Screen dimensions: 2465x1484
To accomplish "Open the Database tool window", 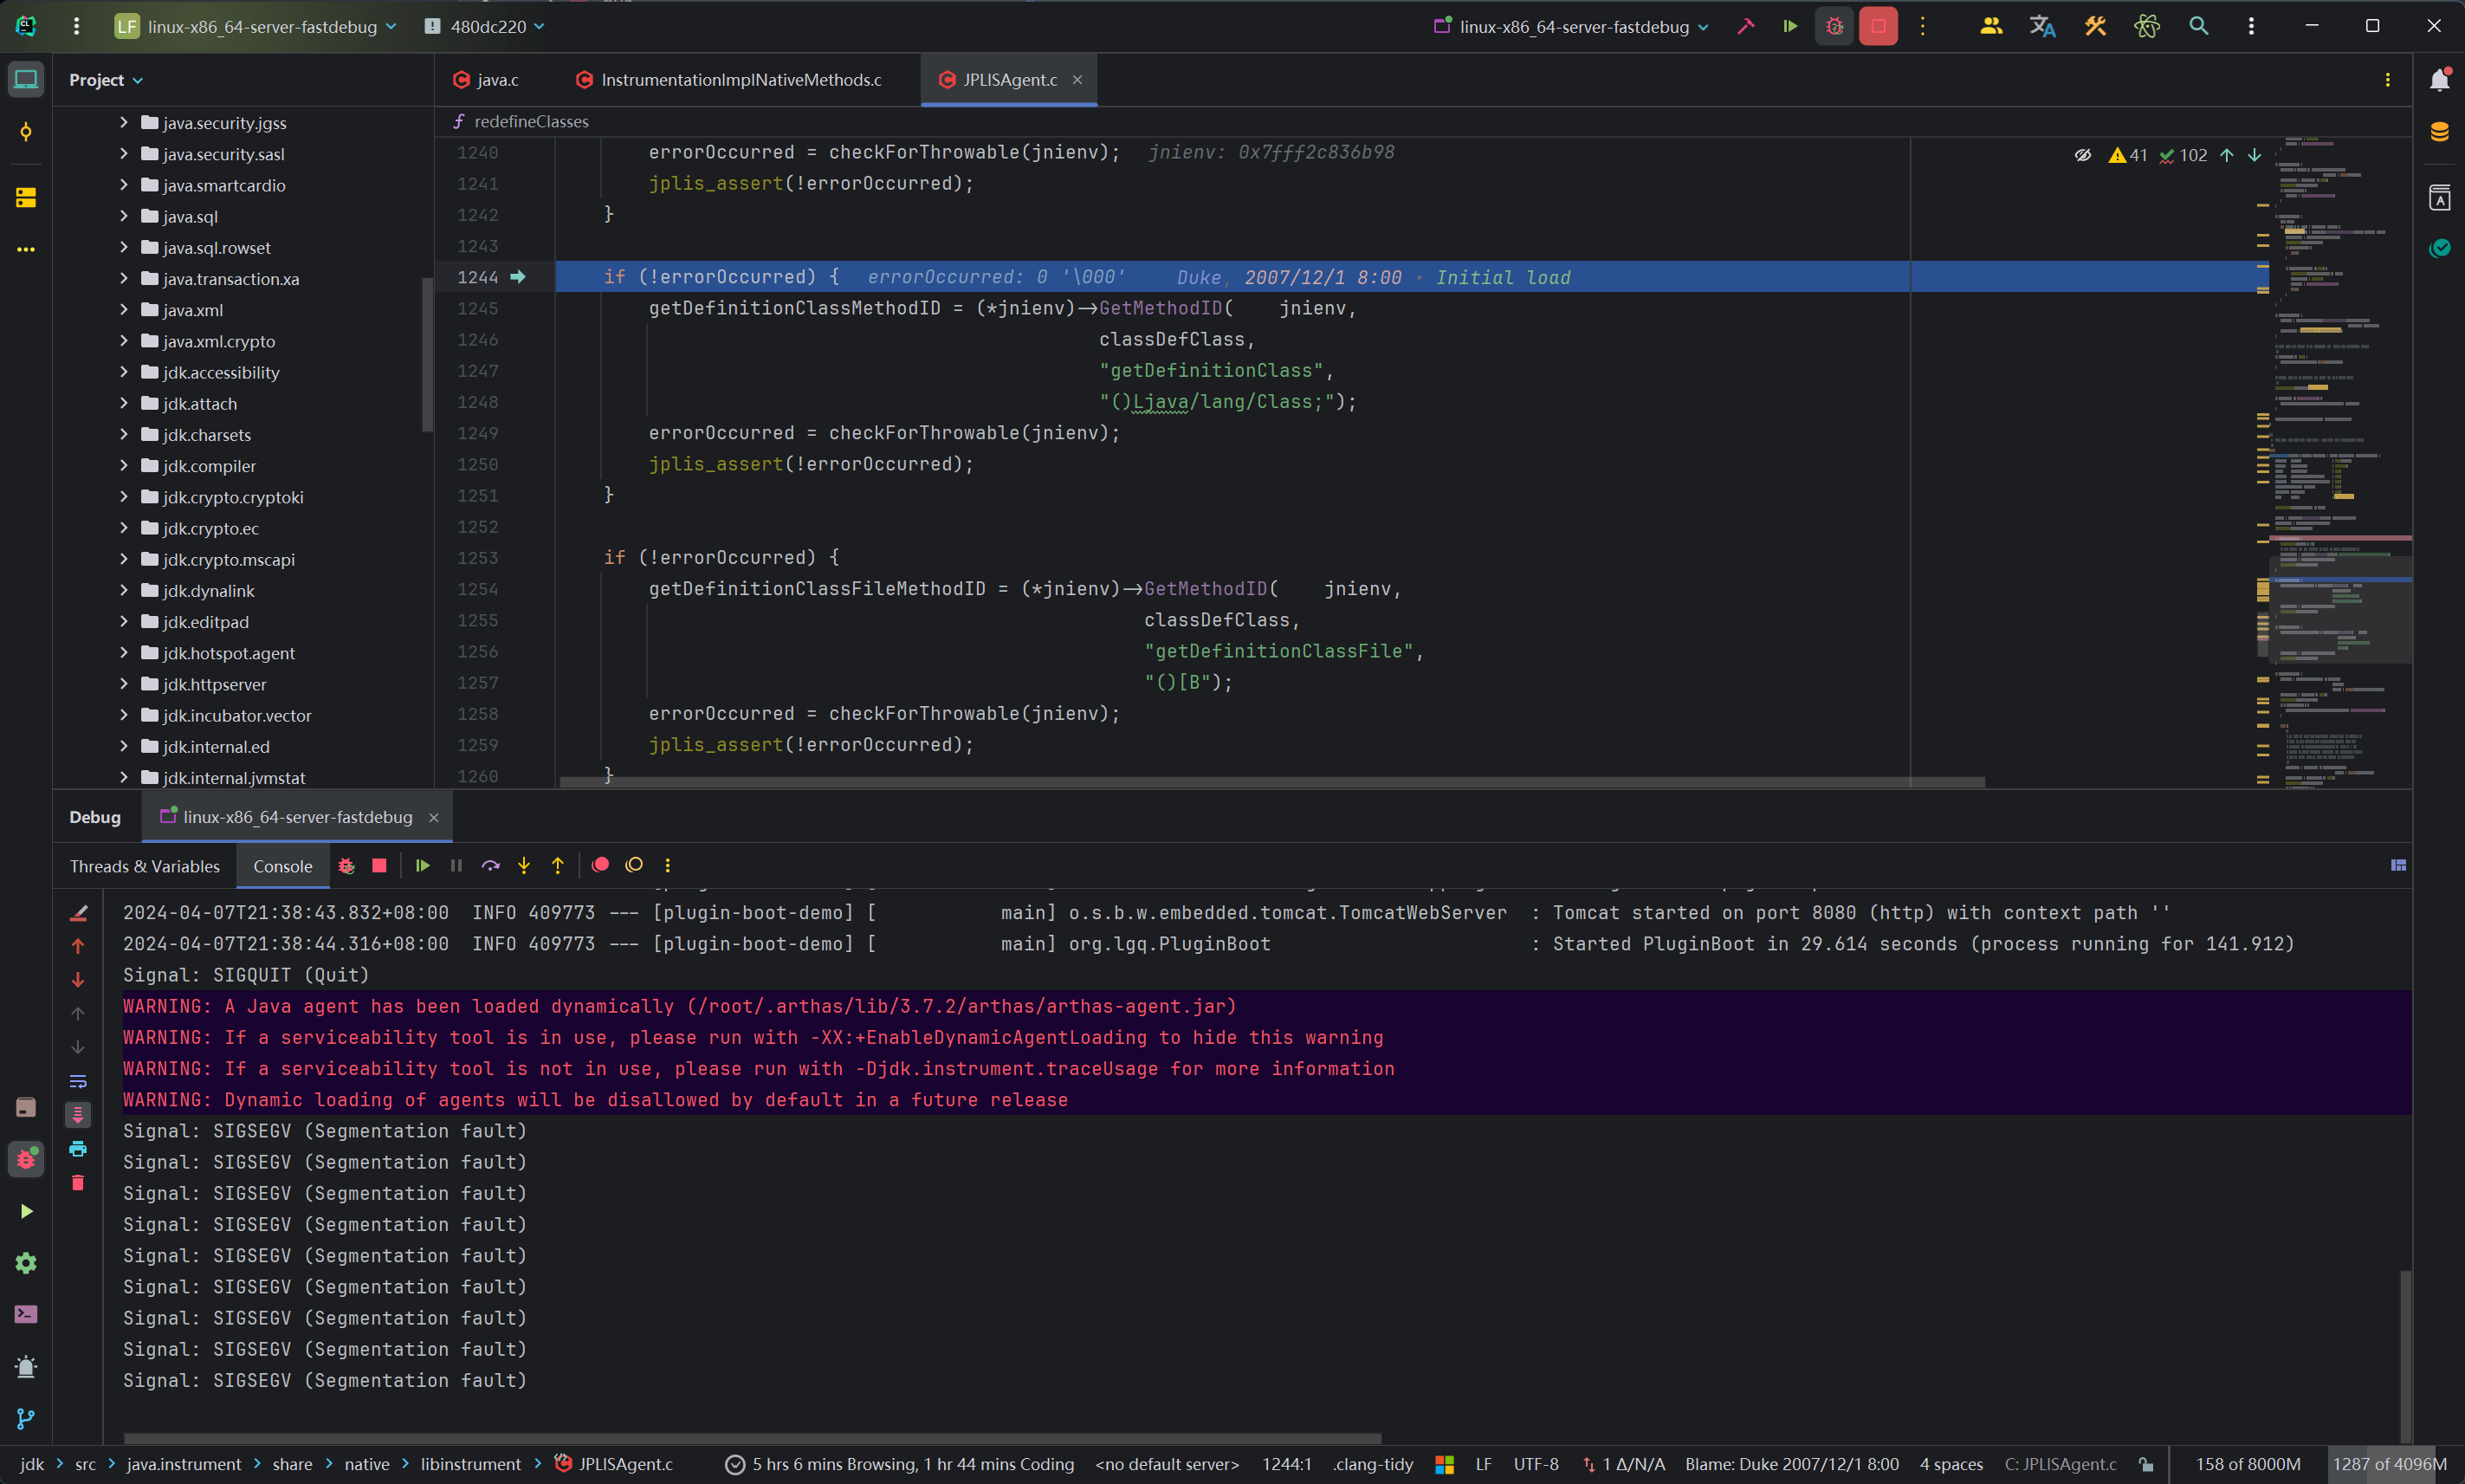I will coord(2439,132).
